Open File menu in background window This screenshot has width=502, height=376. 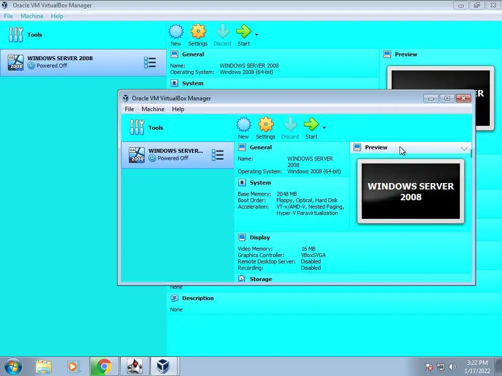(8, 16)
